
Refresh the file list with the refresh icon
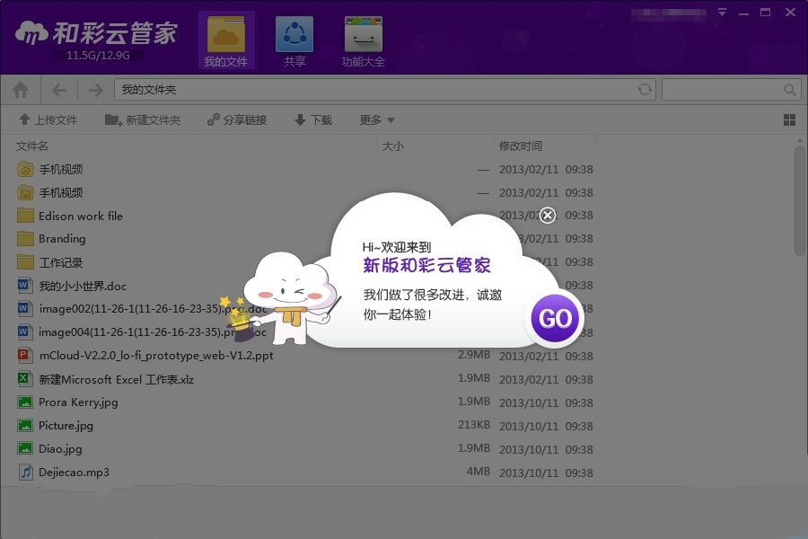click(x=644, y=89)
